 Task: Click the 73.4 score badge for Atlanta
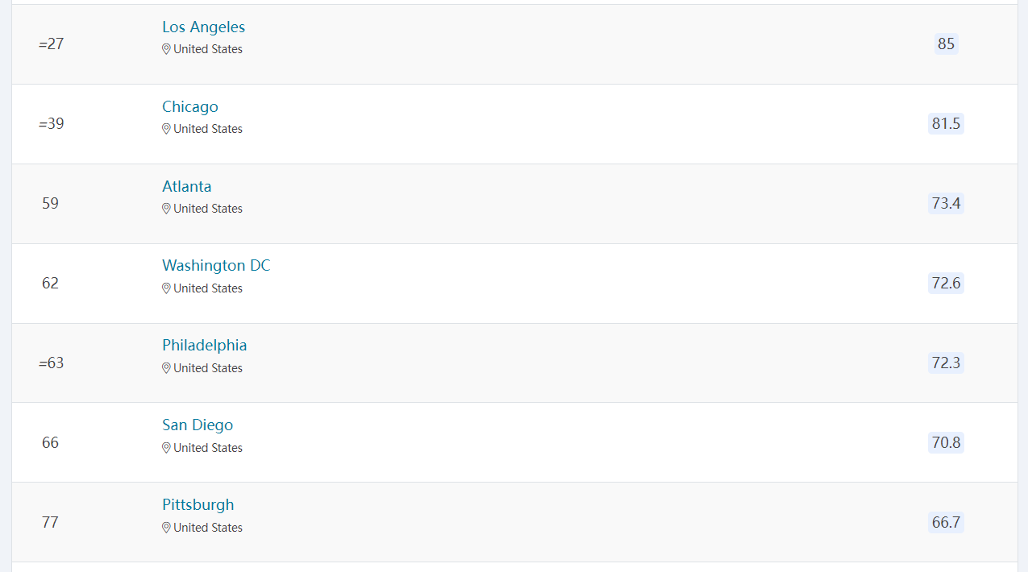pyautogui.click(x=947, y=203)
